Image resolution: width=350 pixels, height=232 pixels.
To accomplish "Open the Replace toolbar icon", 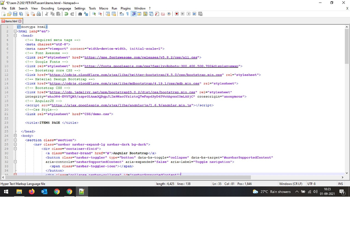I will pos(86,14).
